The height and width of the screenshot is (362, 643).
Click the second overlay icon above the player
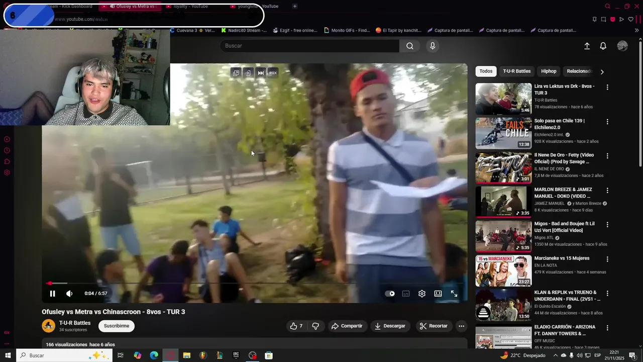(248, 73)
